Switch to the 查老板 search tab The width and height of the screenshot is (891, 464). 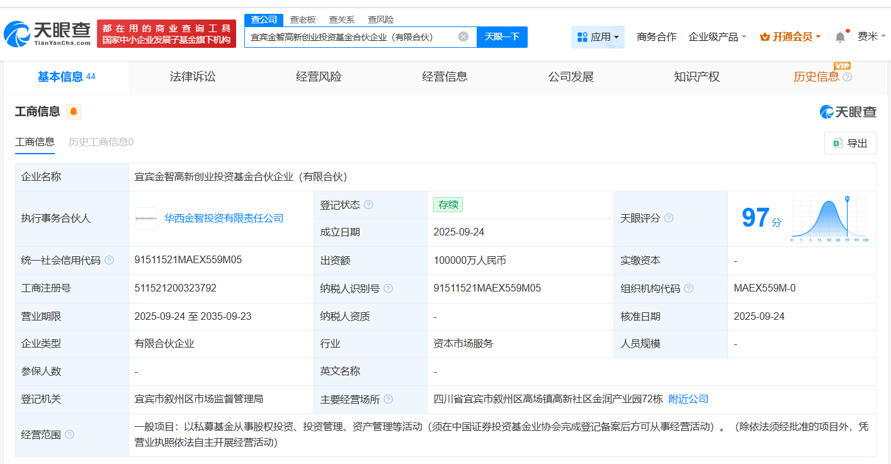click(x=303, y=20)
